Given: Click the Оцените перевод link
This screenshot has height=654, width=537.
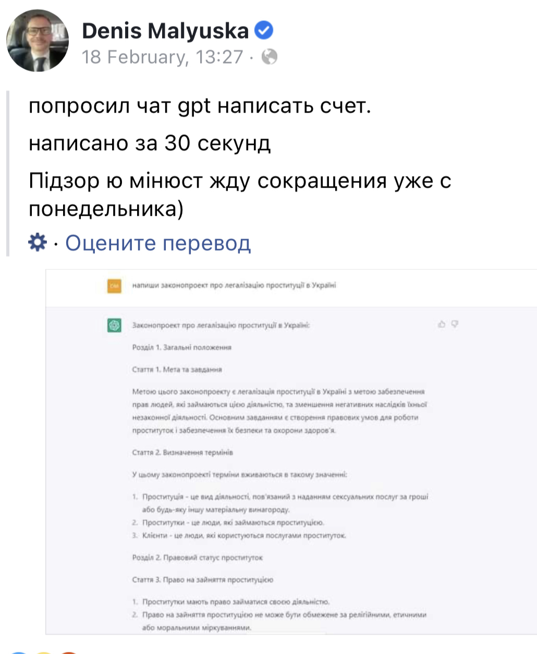Looking at the screenshot, I should [158, 243].
